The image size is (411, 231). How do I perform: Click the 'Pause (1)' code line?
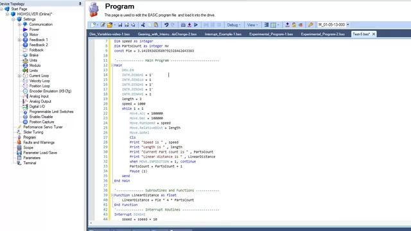[139, 171]
